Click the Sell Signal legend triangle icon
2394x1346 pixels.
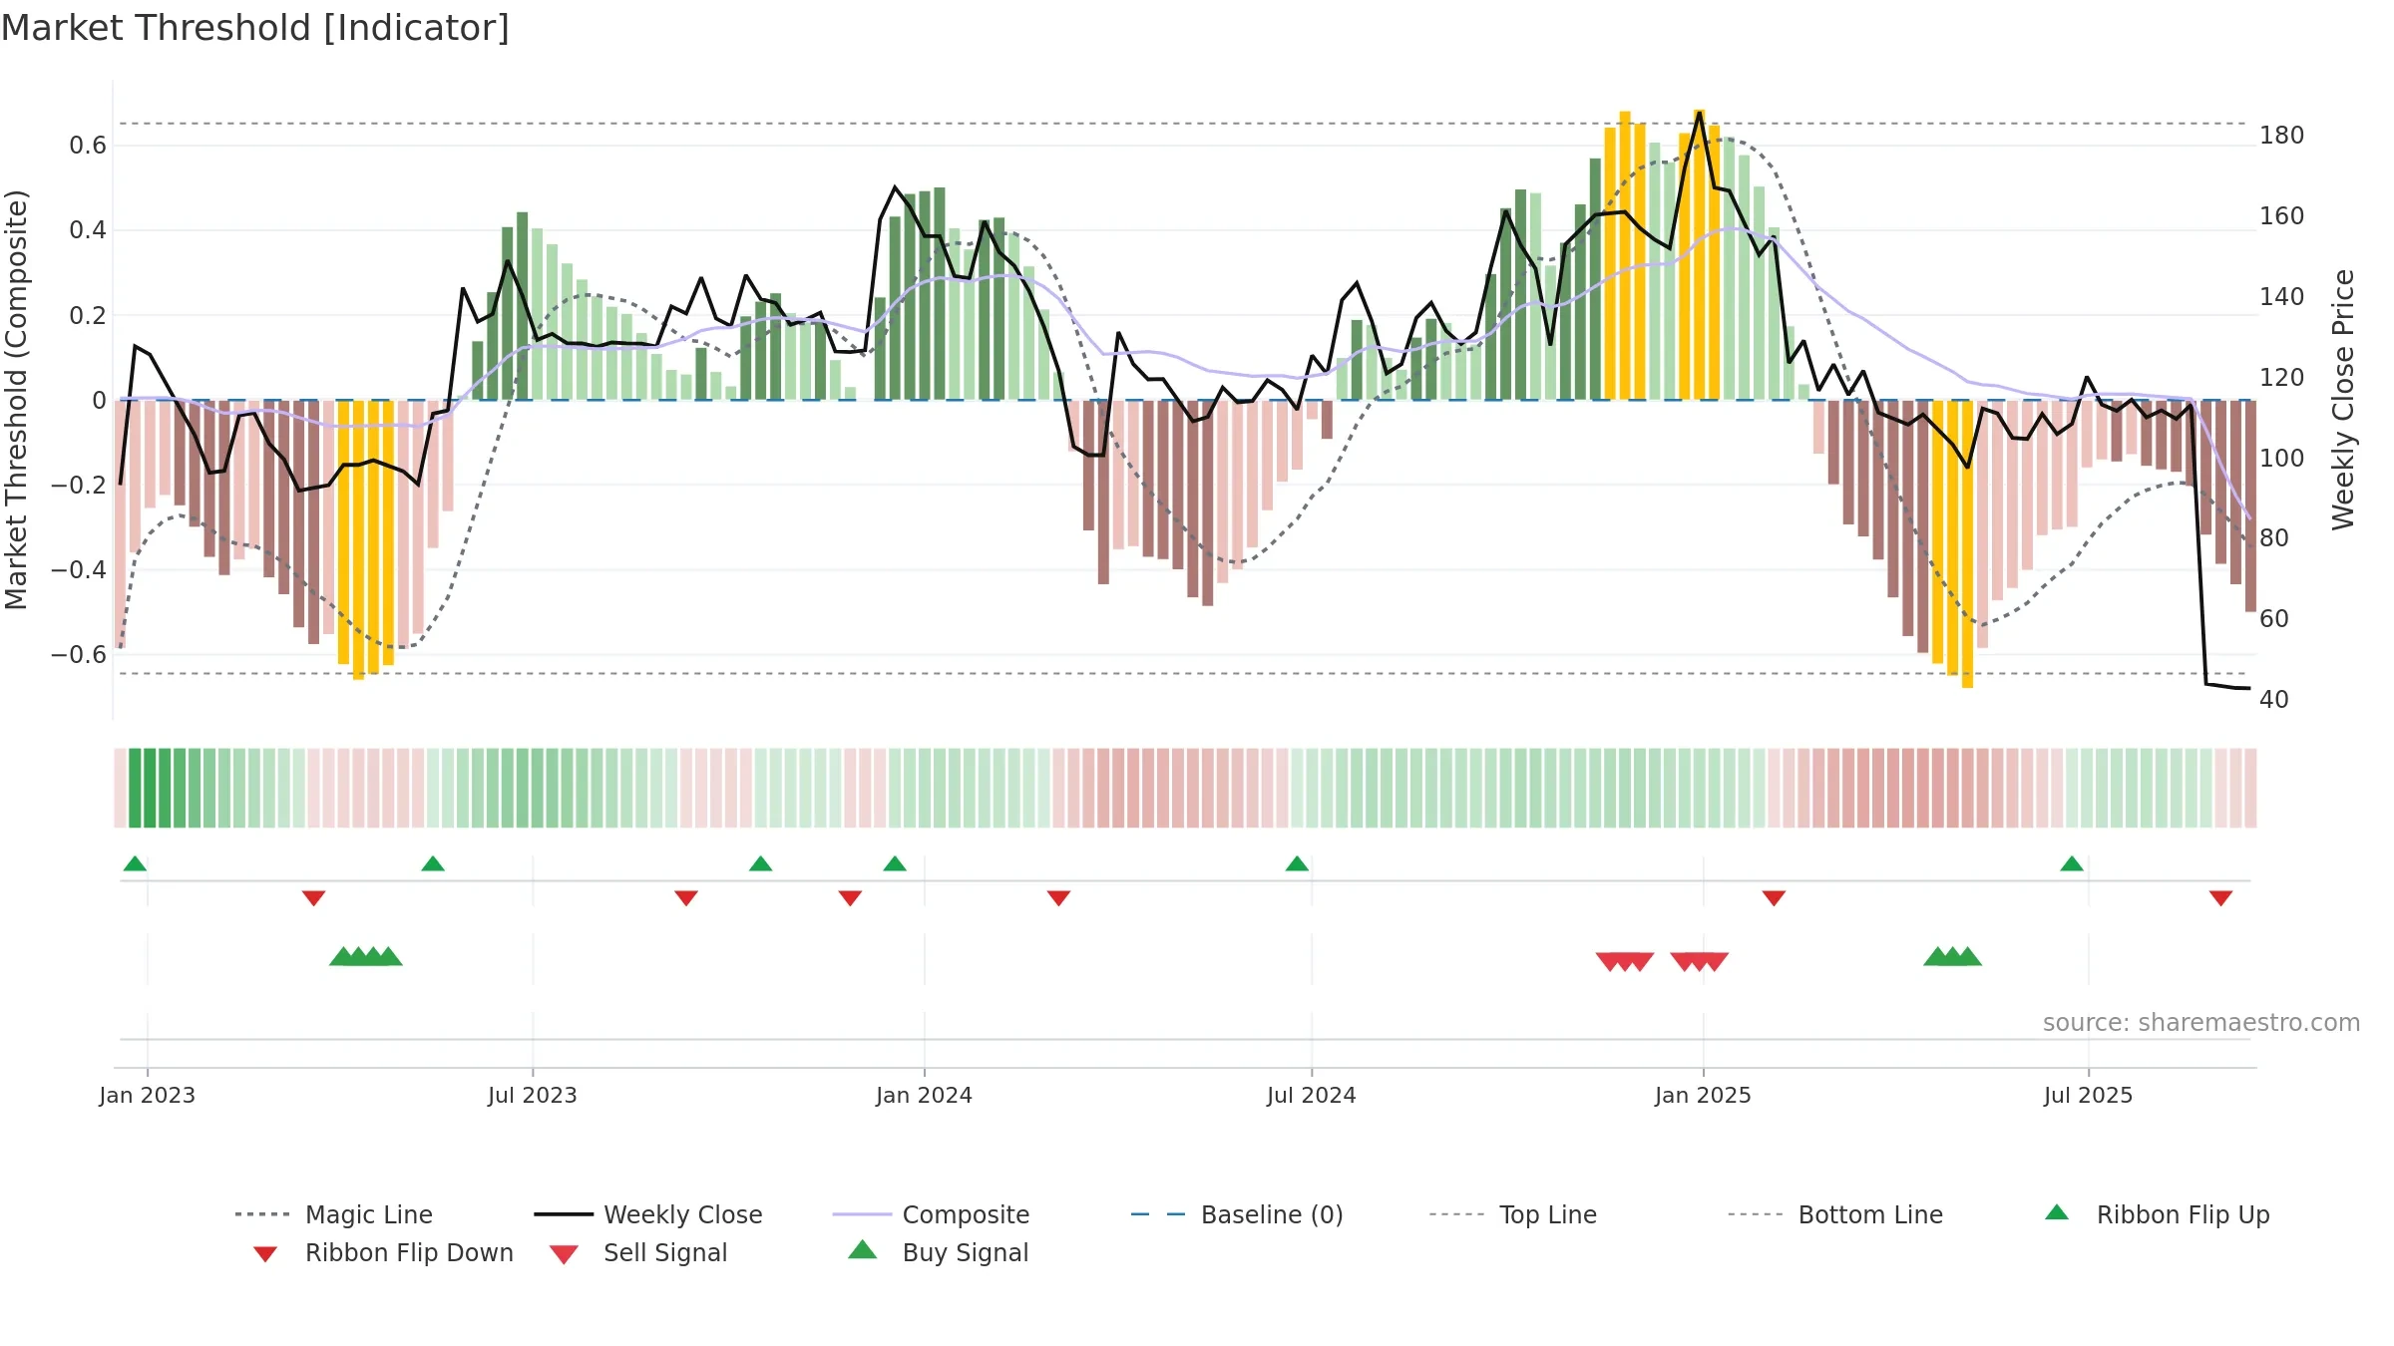tap(564, 1254)
